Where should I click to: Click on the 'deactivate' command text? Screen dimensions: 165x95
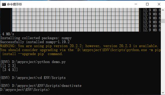(72, 86)
